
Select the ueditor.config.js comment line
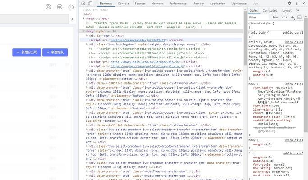coord(147,49)
